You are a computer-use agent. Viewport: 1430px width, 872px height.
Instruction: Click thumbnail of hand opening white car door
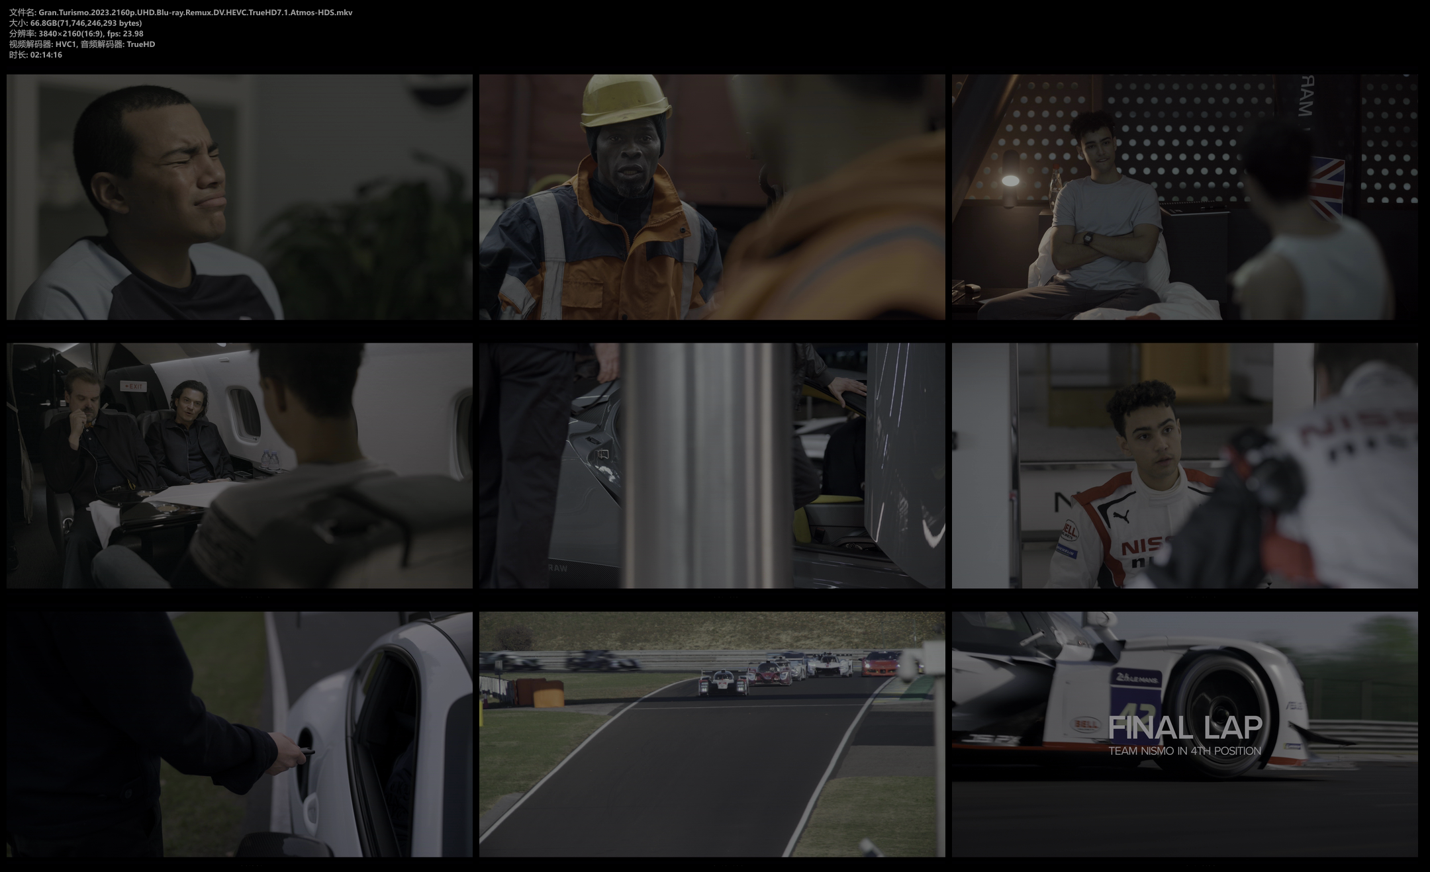pos(239,734)
